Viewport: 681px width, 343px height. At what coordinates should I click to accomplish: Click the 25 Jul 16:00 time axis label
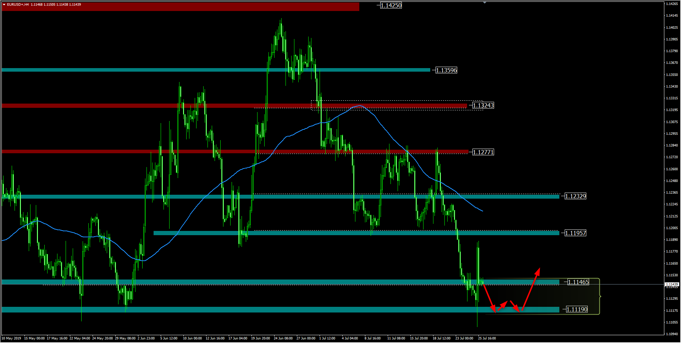(487, 338)
